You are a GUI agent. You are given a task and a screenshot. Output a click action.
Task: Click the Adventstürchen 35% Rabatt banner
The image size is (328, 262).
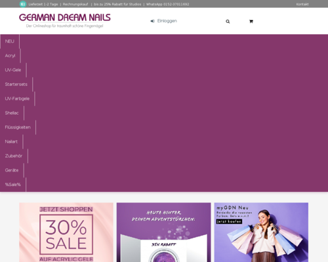click(164, 233)
